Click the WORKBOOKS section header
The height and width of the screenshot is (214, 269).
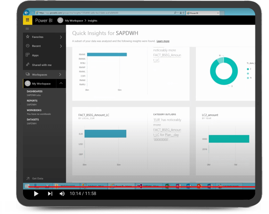pos(34,110)
